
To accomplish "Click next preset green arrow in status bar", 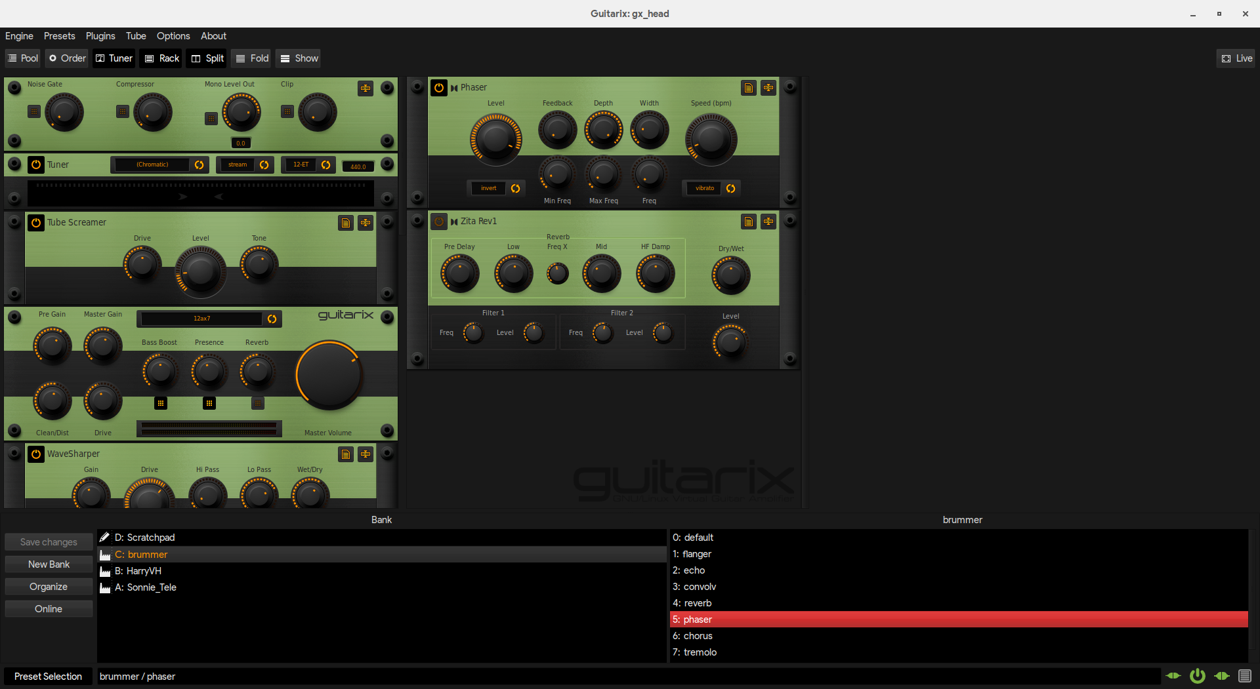I will [x=1222, y=676].
